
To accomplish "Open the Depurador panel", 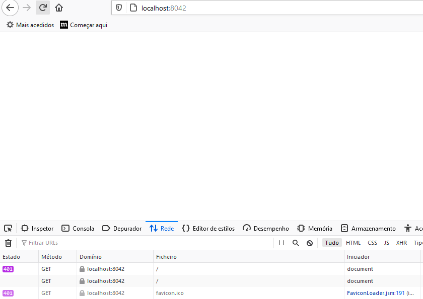I will click(122, 228).
